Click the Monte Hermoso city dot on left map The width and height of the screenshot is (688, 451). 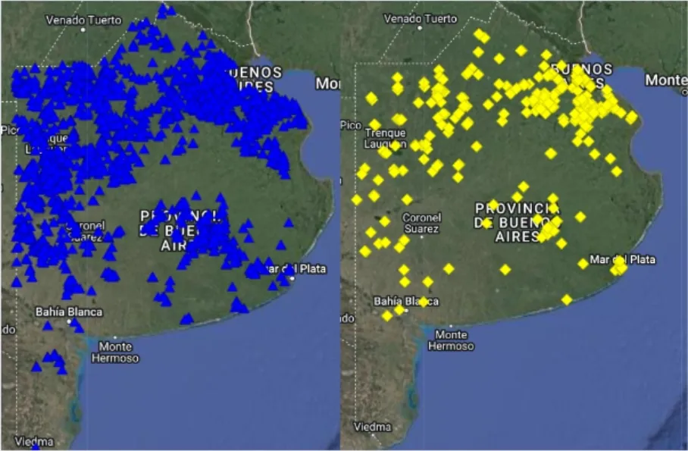pos(115,339)
